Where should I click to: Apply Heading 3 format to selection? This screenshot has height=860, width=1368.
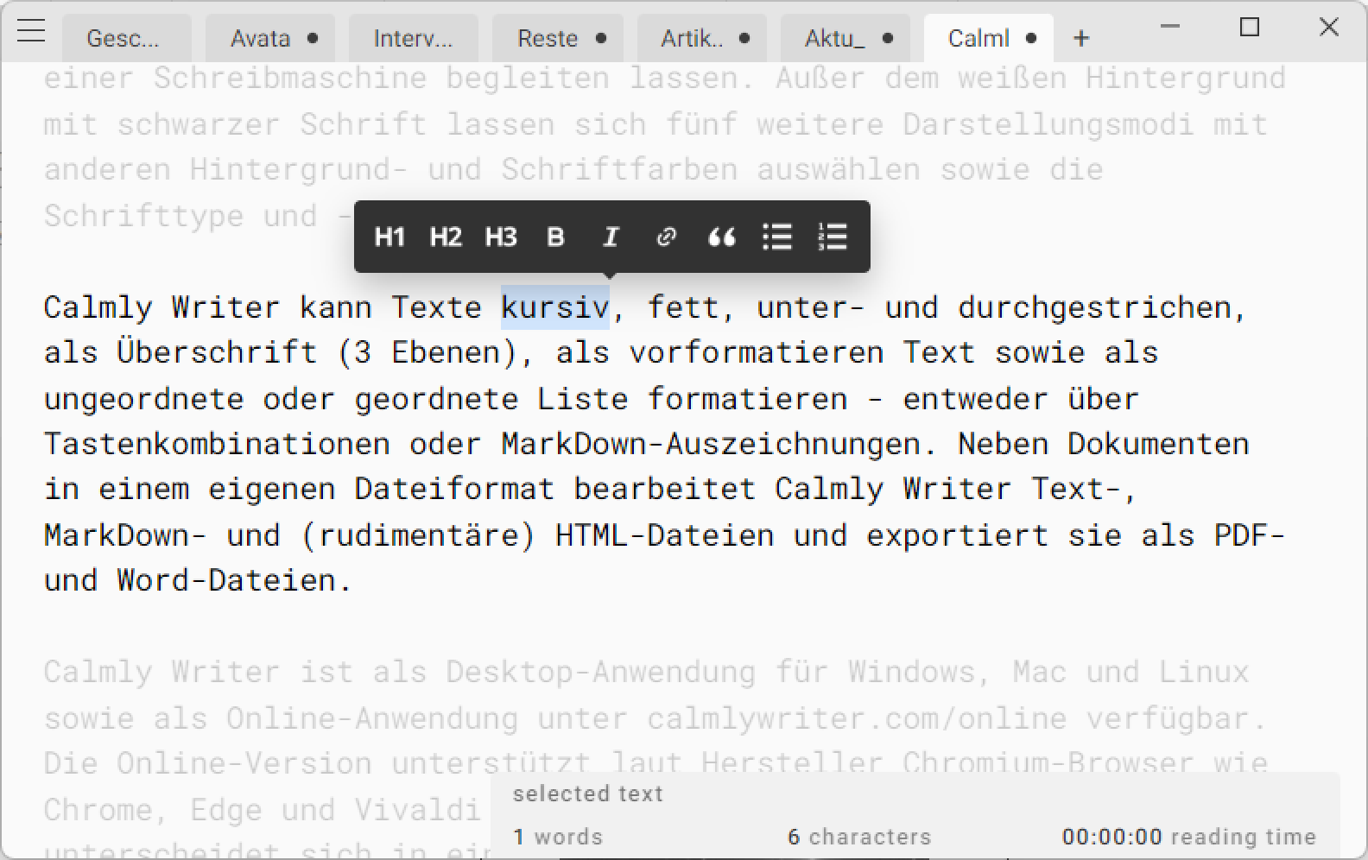coord(501,237)
